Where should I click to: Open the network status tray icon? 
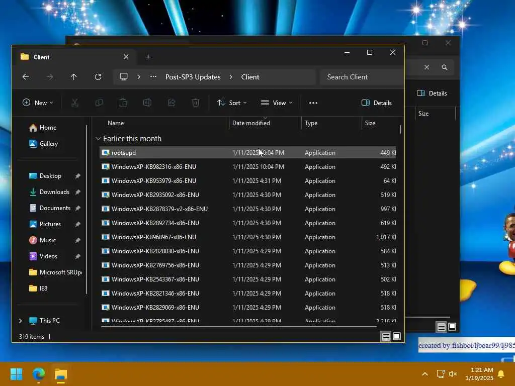[441, 374]
